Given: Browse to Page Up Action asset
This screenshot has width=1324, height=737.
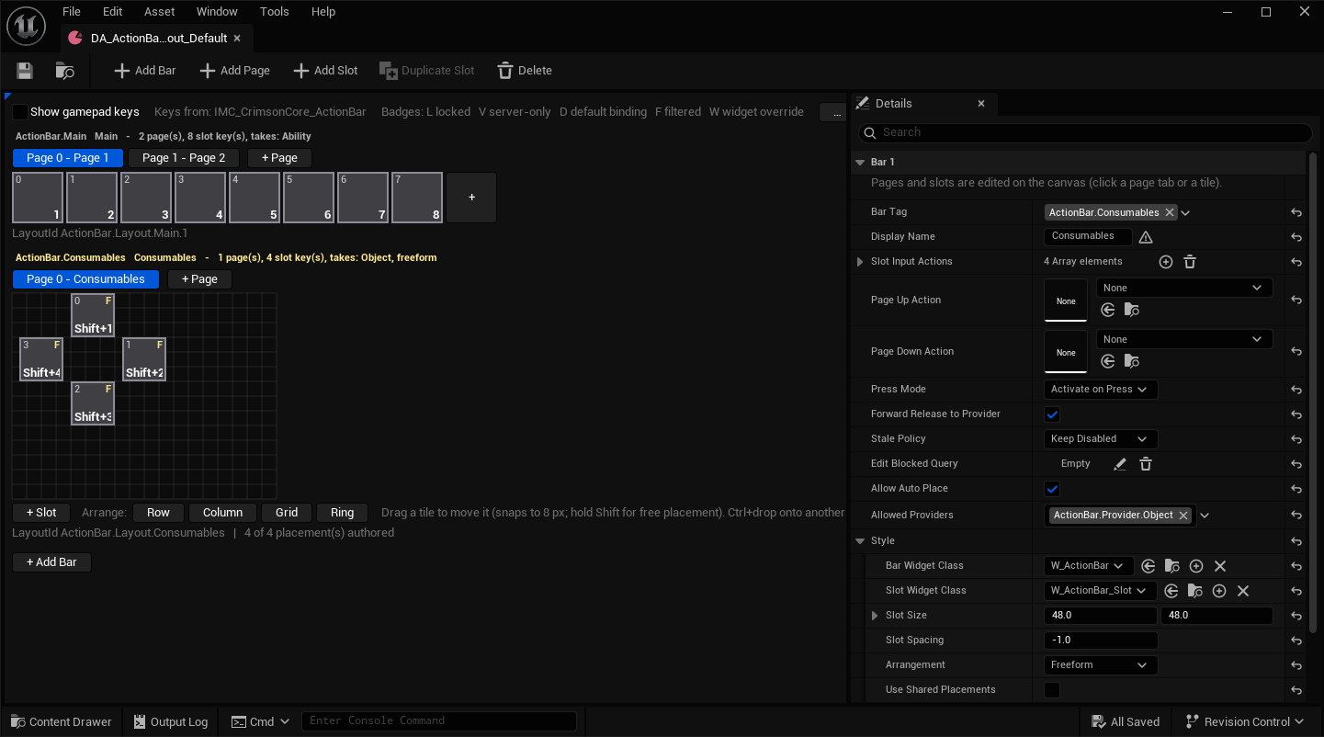Looking at the screenshot, I should point(1132,311).
